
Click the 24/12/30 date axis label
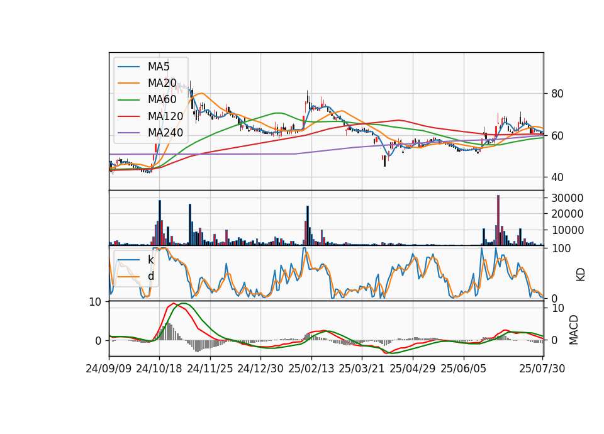(260, 369)
